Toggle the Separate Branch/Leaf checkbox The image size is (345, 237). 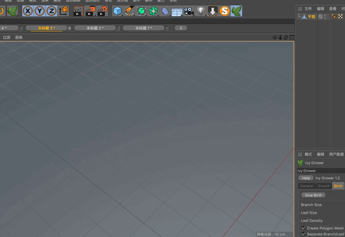tap(304, 234)
